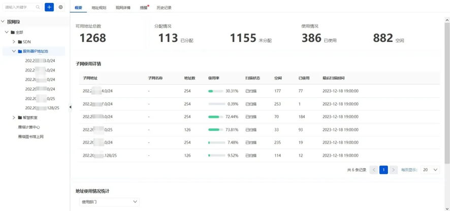Switch to the 历史记录 tab
Viewport: 450px width, 211px height.
click(164, 8)
